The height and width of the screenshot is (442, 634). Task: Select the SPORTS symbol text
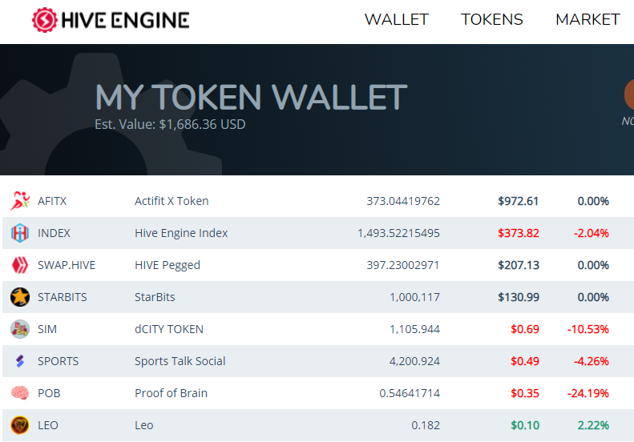59,361
